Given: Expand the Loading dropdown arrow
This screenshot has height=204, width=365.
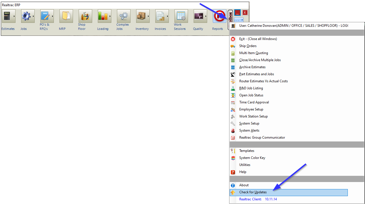Looking at the screenshot, I should (109, 16).
